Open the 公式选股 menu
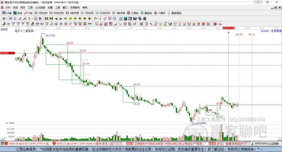Image resolution: width=282 pixels, height=152 pixels. coord(40,7)
